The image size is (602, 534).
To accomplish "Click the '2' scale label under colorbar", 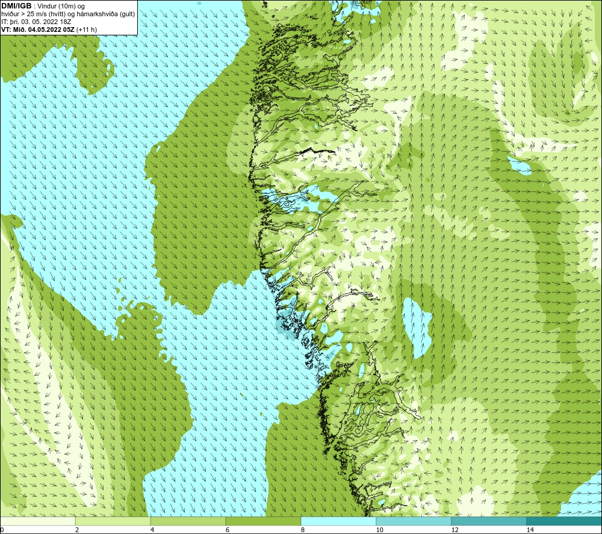I will (77, 530).
